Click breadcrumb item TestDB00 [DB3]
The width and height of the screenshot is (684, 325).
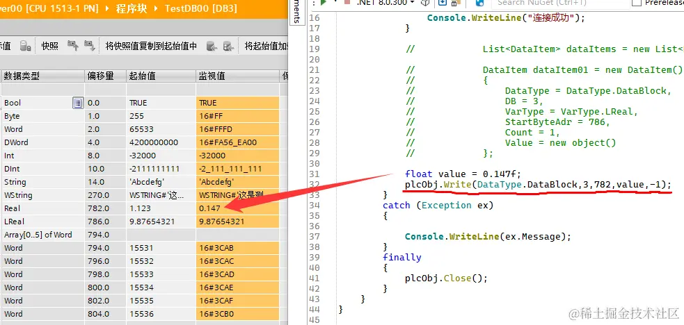(x=200, y=8)
